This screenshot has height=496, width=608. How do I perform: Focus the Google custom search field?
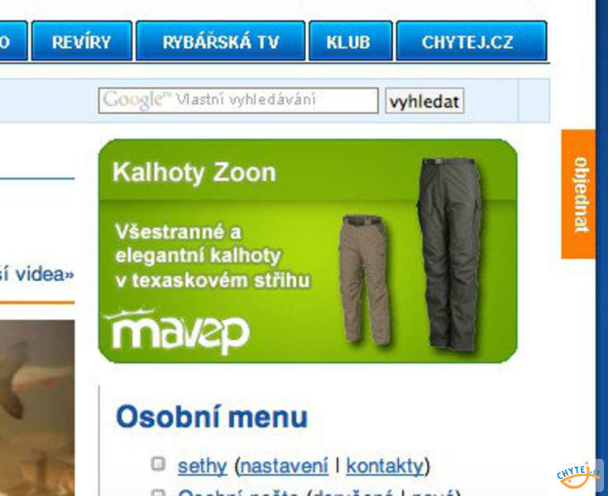click(x=238, y=101)
